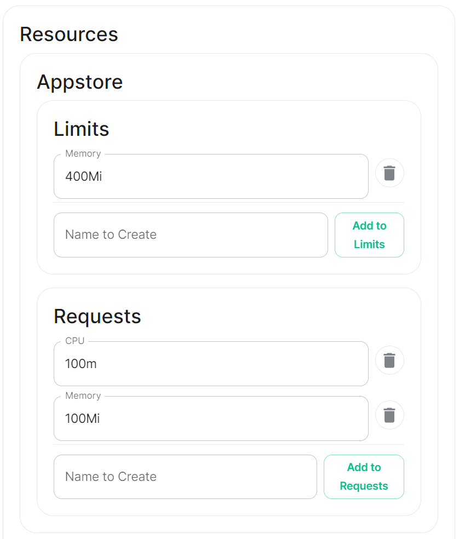Delete the Memory limit with trash icon
The width and height of the screenshot is (459, 539).
[x=389, y=173]
